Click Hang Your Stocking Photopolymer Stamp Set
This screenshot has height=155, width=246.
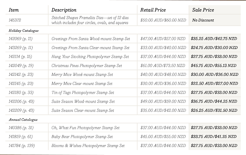click(90, 57)
